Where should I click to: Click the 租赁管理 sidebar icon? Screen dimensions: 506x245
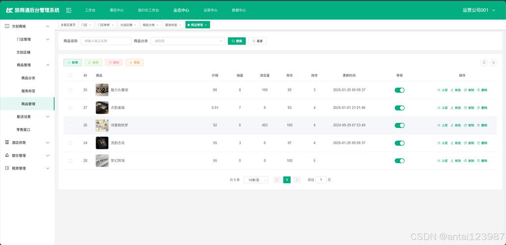[7, 168]
